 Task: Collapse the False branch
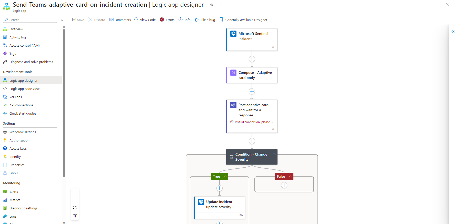coord(290,176)
